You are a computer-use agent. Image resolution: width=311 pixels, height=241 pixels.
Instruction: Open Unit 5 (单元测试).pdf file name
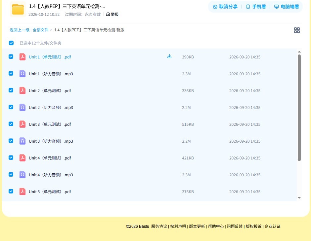50,191
